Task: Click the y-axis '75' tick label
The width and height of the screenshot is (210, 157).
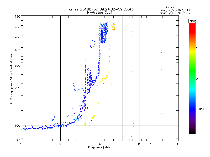Action: pos(18,140)
